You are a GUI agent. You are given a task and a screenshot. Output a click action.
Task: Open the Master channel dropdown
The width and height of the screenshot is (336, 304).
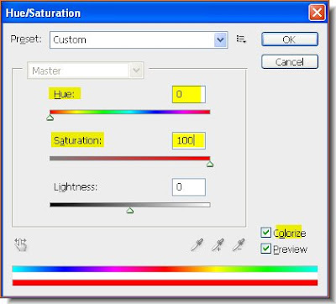(86, 71)
